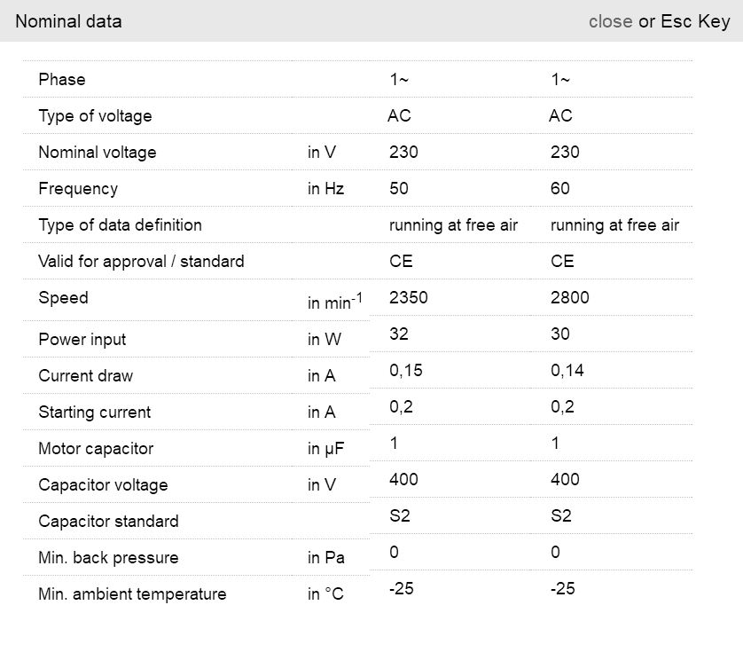Select the 0,15 current draw value
This screenshot has height=668, width=743.
(405, 371)
